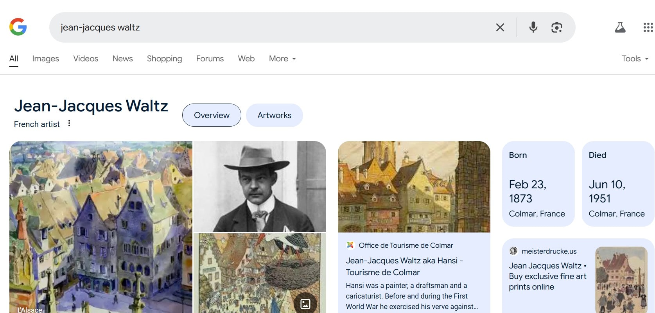Click the meisterdrucke.us source name
The width and height of the screenshot is (655, 313).
point(549,251)
